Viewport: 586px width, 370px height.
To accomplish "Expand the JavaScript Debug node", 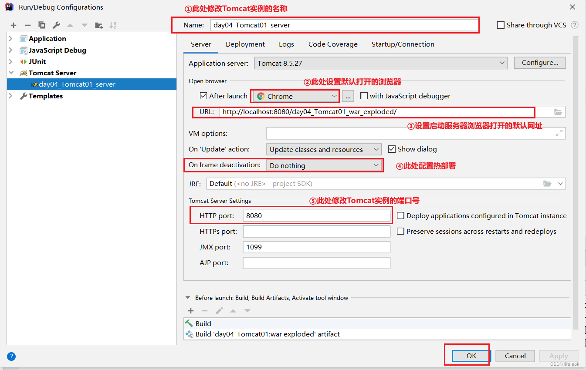I will pyautogui.click(x=11, y=50).
